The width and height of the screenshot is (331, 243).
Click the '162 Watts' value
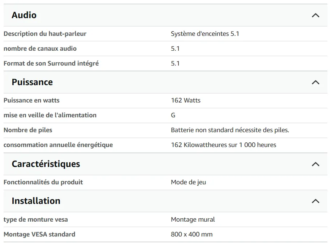(186, 100)
